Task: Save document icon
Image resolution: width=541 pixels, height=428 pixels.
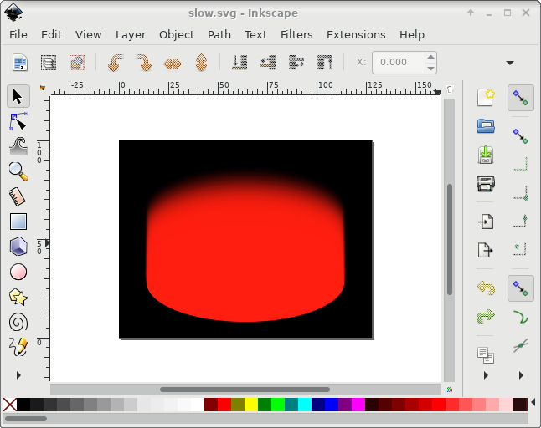Action: (486, 155)
